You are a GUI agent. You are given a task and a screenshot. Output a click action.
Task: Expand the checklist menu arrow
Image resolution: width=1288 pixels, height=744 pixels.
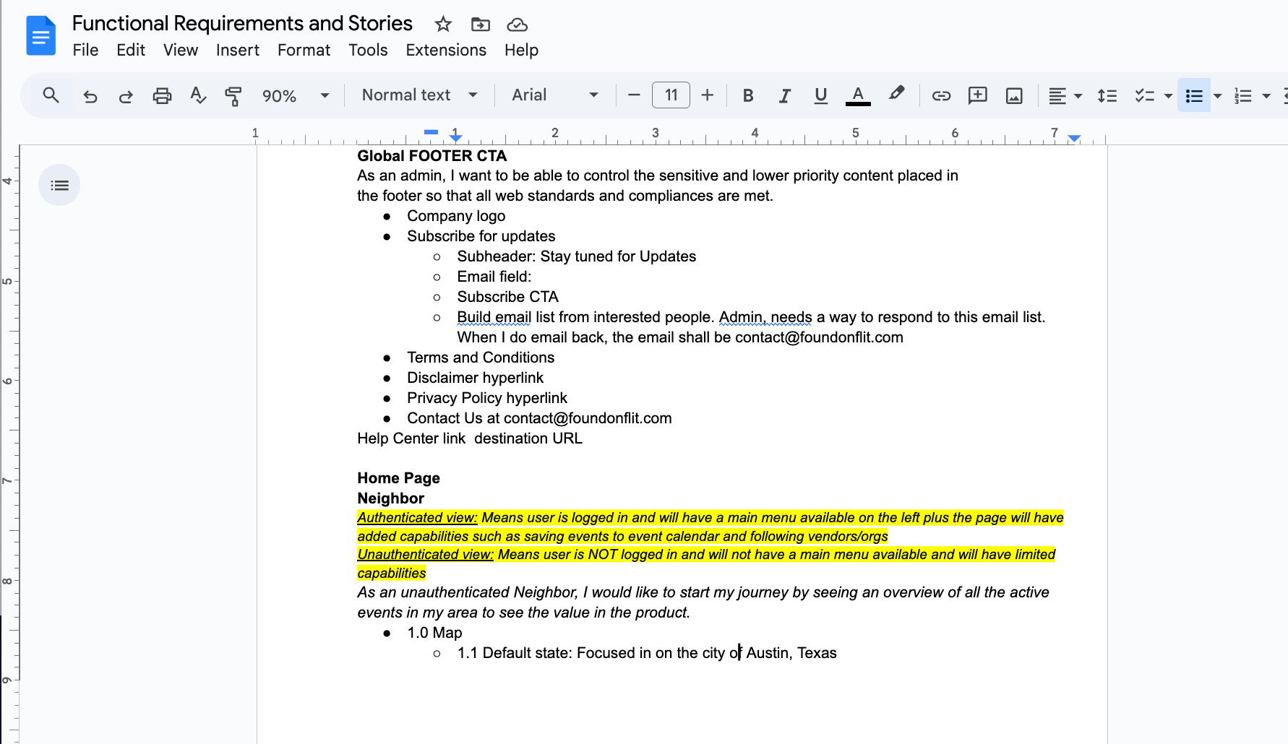coord(1168,95)
